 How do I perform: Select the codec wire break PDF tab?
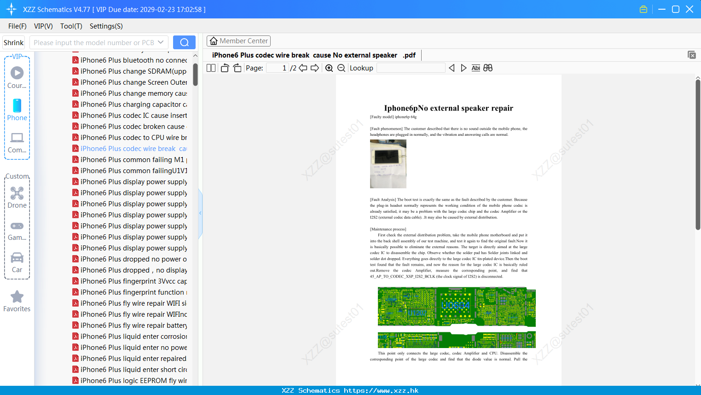coord(313,55)
